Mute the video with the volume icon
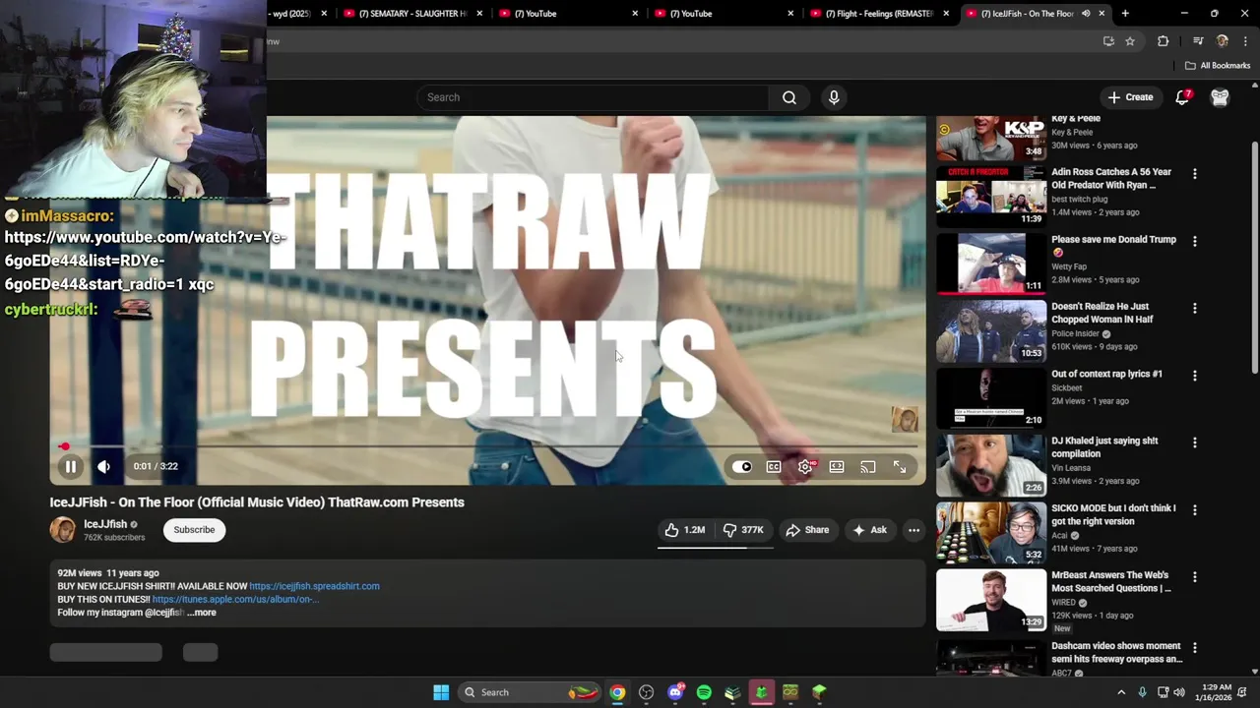This screenshot has width=1260, height=708. coord(104,467)
